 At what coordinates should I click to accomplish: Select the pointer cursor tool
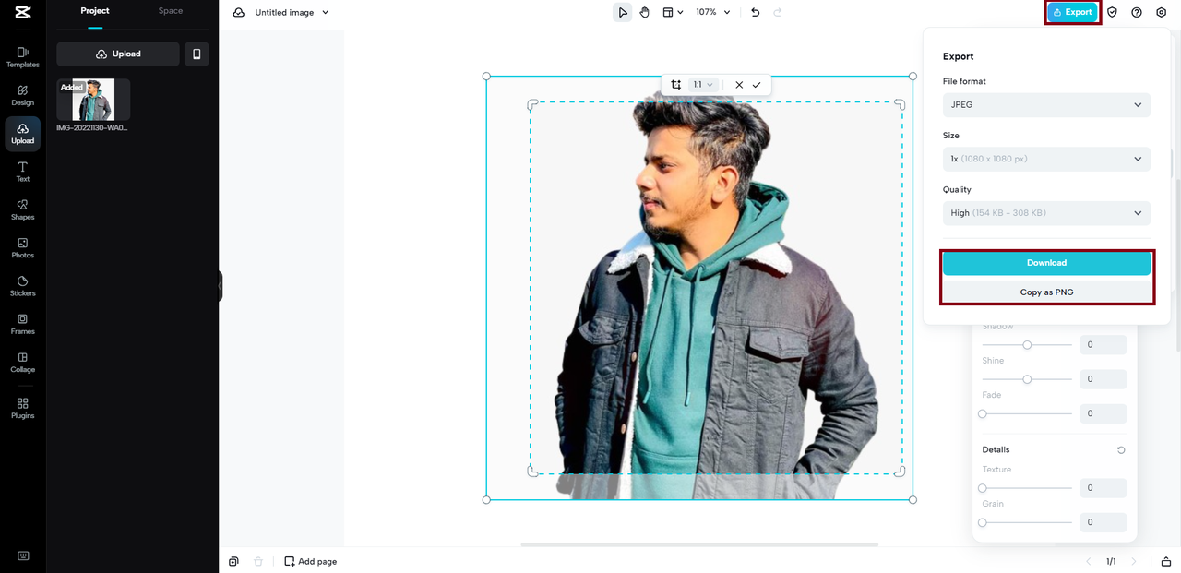pyautogui.click(x=623, y=12)
